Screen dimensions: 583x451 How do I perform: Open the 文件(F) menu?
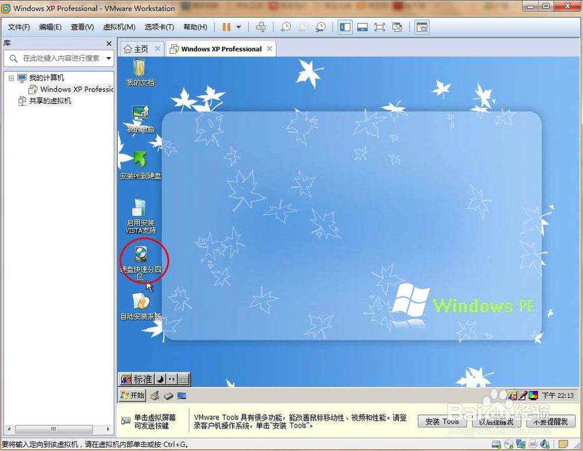[x=19, y=27]
